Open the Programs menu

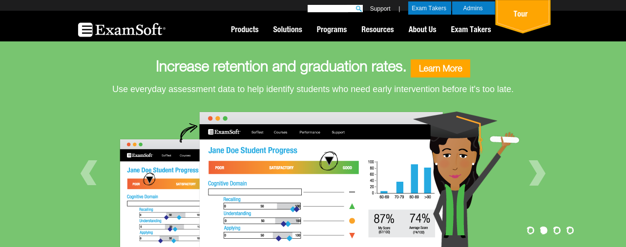[332, 29]
